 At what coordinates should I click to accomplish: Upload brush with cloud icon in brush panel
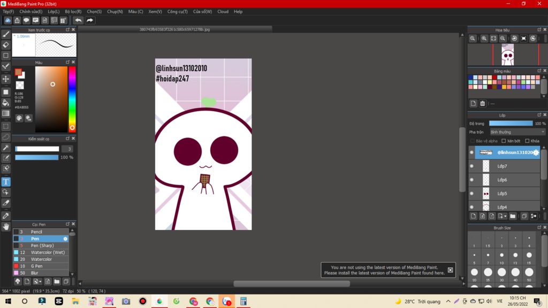[18, 281]
